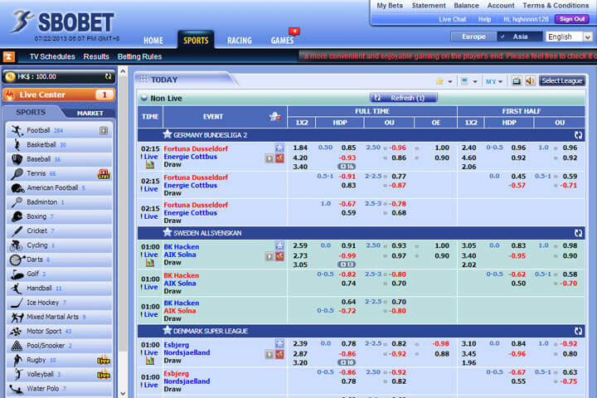Refresh the Germany Bundesliga 2 odds

coord(578,134)
